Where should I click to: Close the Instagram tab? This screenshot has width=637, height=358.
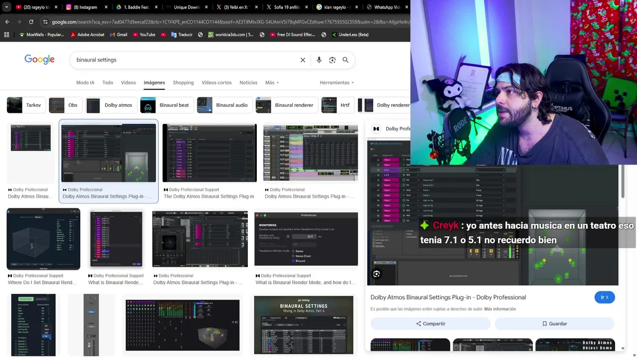click(x=106, y=7)
